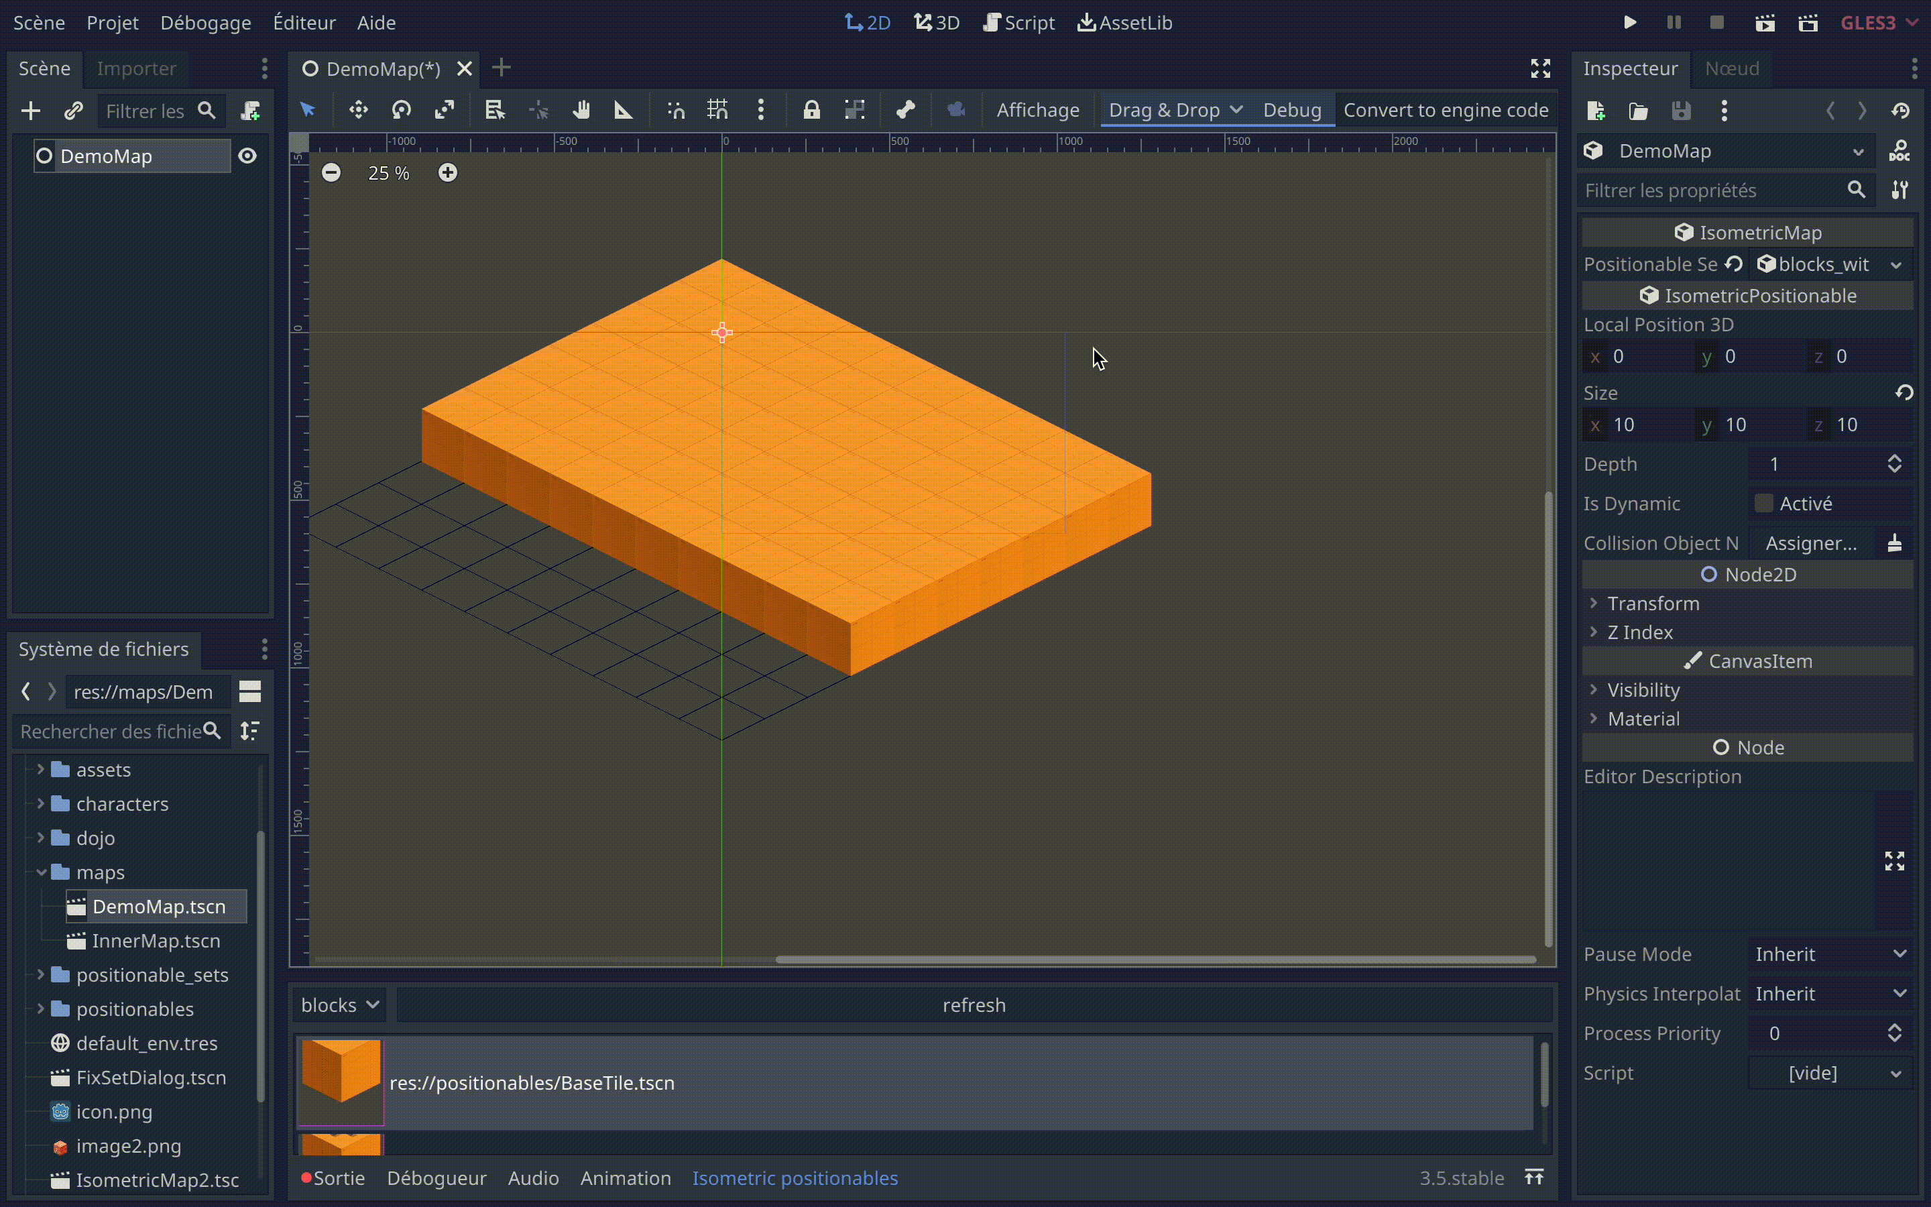Image resolution: width=1931 pixels, height=1207 pixels.
Task: Load an existing resource in Inspector
Action: tap(1638, 111)
